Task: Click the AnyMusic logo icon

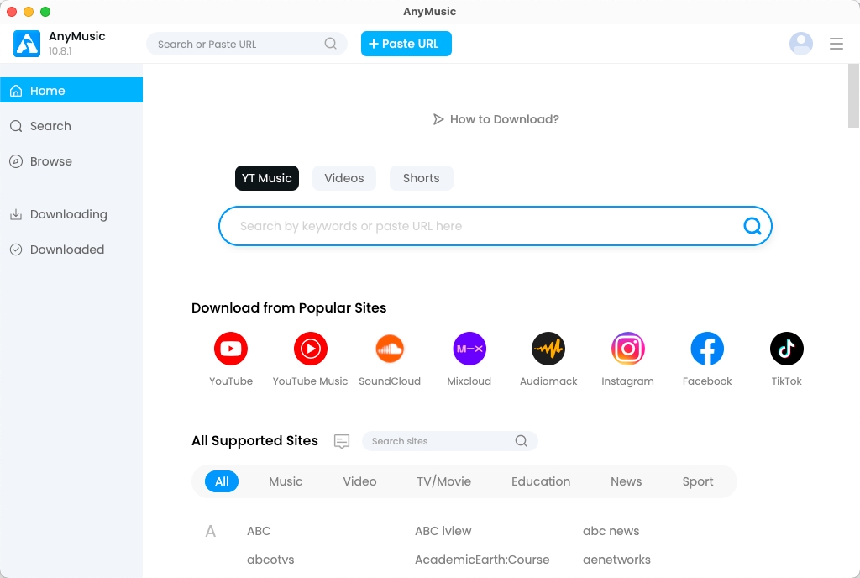Action: coord(27,44)
